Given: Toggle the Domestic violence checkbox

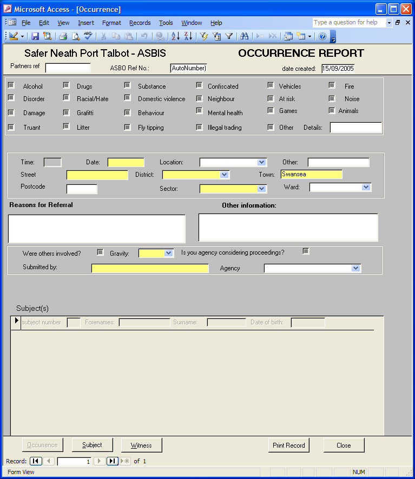Looking at the screenshot, I should click(x=127, y=98).
